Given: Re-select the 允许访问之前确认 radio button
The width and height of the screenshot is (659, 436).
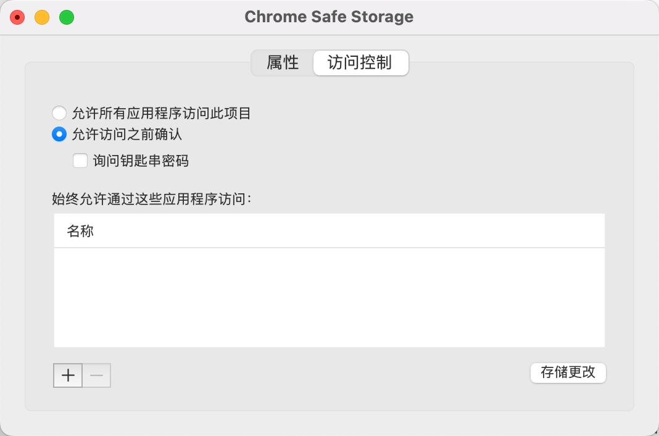Looking at the screenshot, I should click(59, 134).
